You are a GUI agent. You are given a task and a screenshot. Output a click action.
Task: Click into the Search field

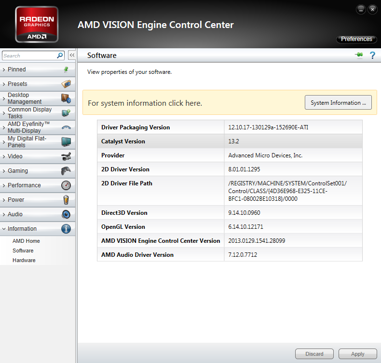[x=29, y=56]
